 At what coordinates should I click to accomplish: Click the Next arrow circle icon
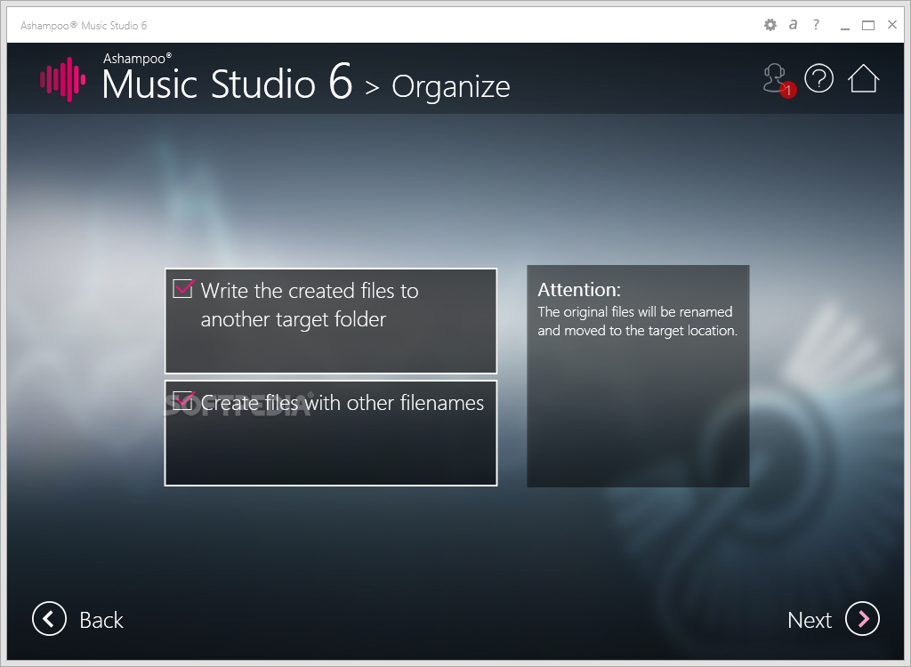(862, 619)
